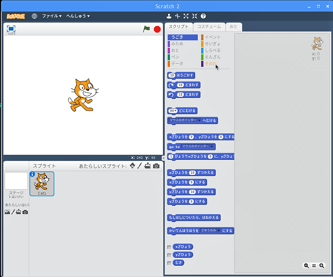Click value field in xざひょうを10ずつかえる block
The height and width of the screenshot is (277, 333).
tap(193, 173)
